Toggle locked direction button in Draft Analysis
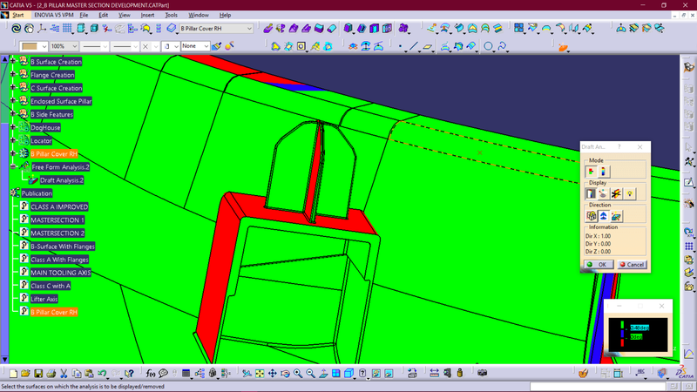The width and height of the screenshot is (697, 392). [592, 216]
